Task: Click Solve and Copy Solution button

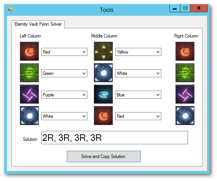Action: pyautogui.click(x=104, y=157)
